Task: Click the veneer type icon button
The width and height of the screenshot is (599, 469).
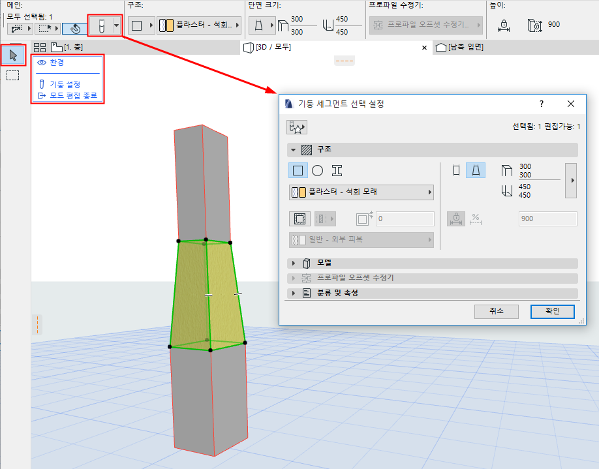Action: pyautogui.click(x=325, y=219)
